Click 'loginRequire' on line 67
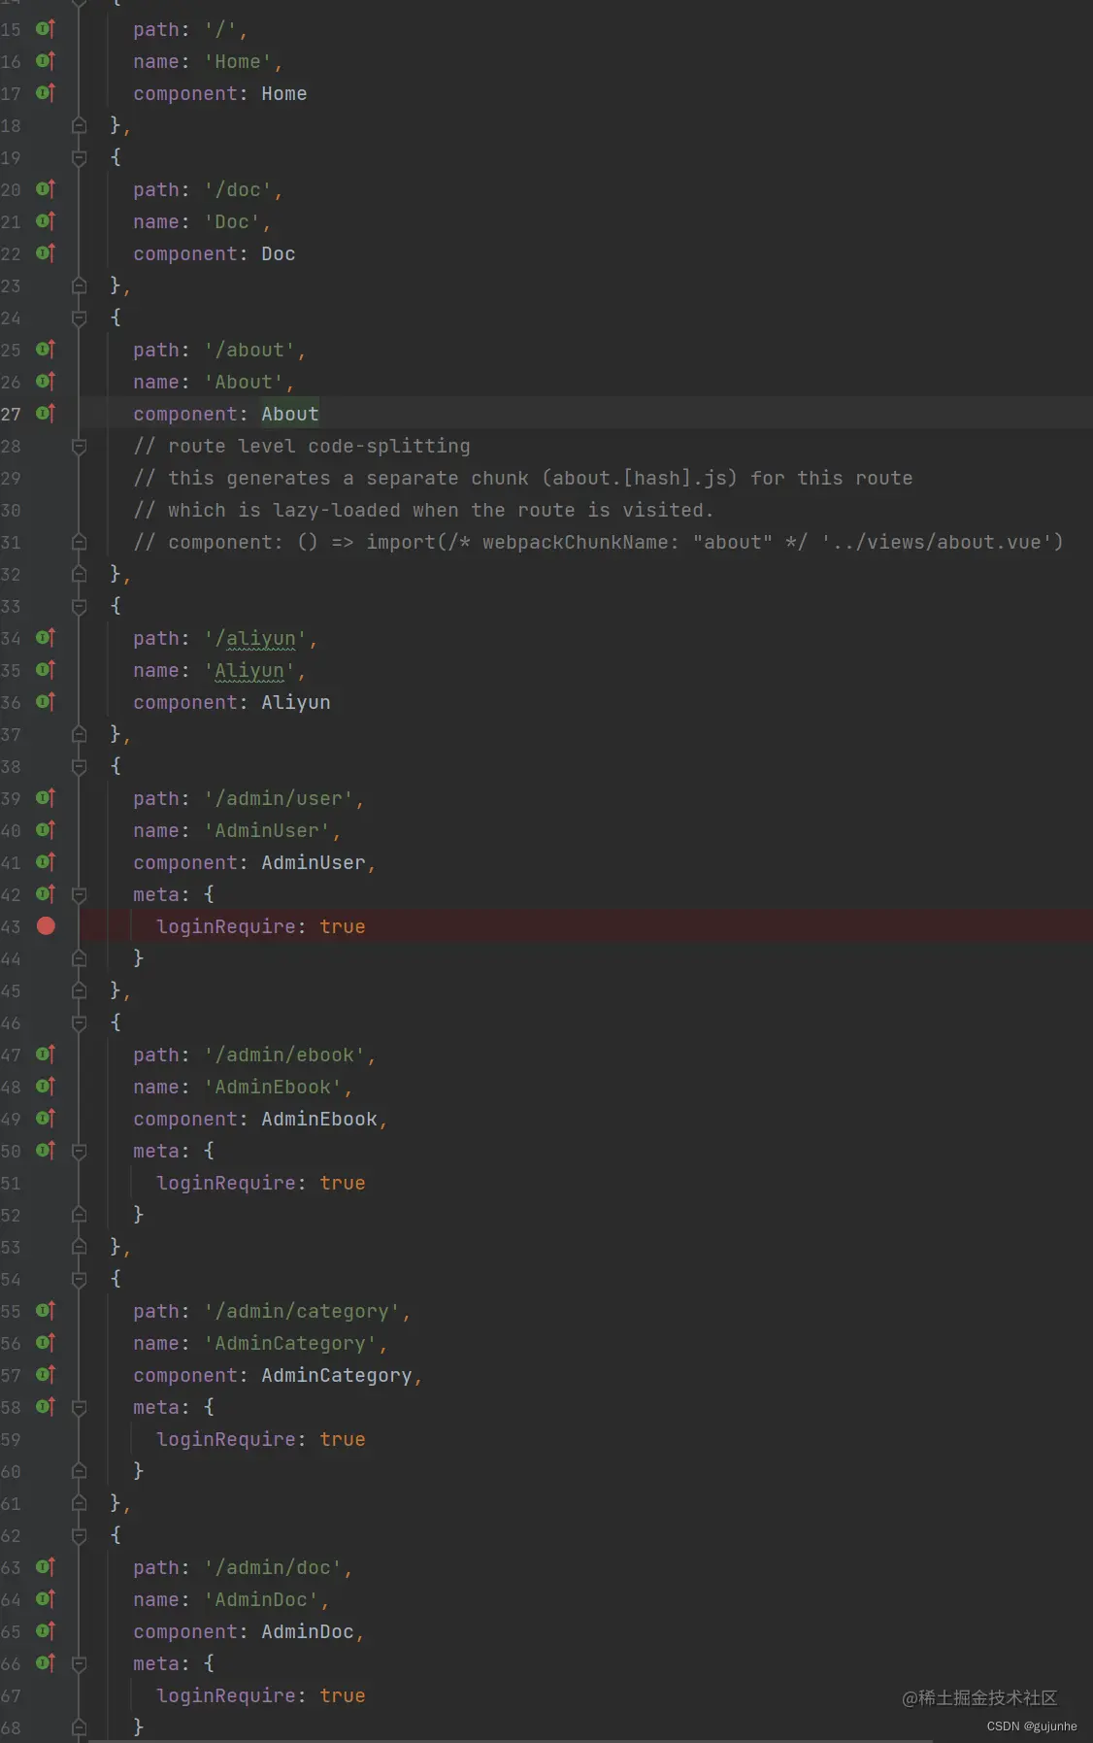 tap(226, 1695)
